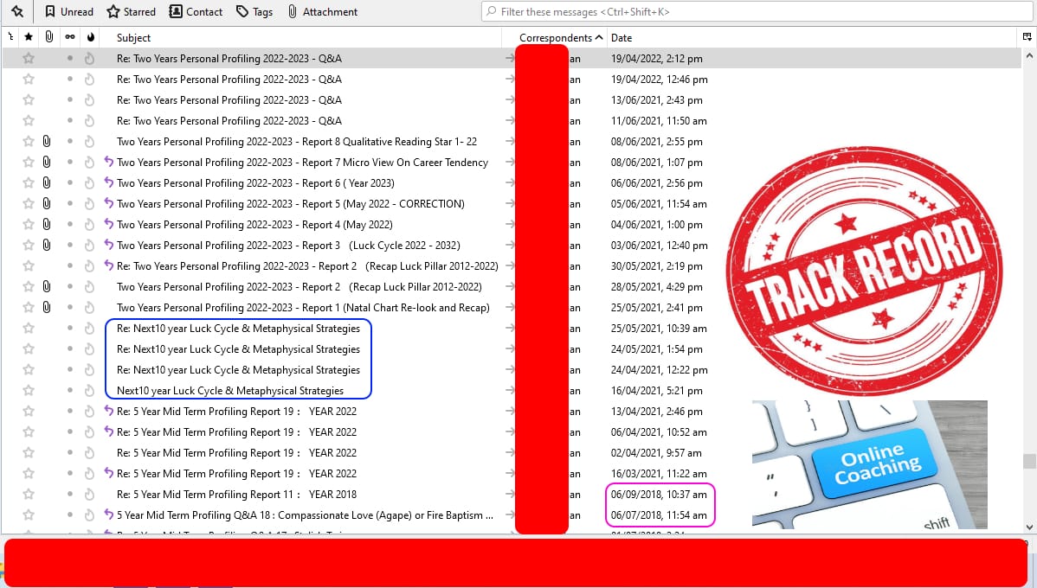Sort by the attachment paperclip column header
This screenshot has width=1037, height=588.
[48, 37]
